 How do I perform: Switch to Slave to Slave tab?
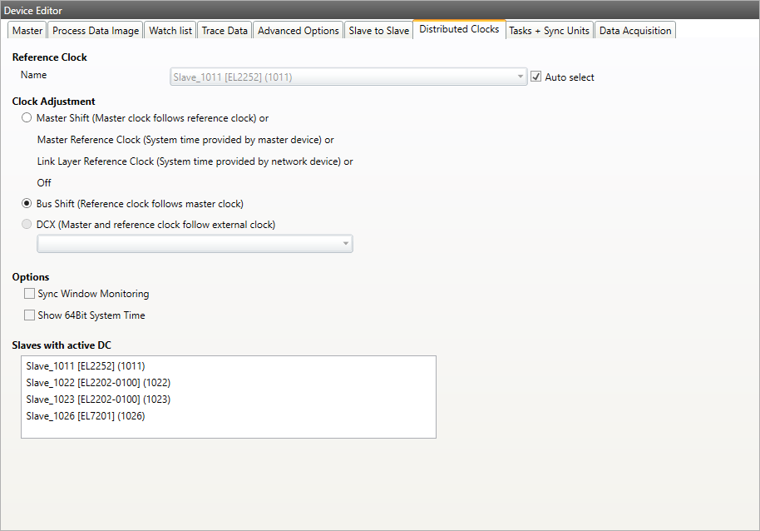click(x=378, y=31)
